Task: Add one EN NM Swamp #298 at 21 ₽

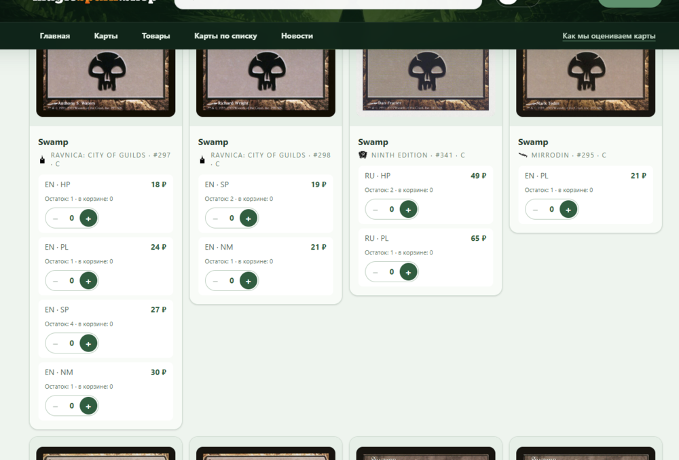Action: pyautogui.click(x=248, y=281)
